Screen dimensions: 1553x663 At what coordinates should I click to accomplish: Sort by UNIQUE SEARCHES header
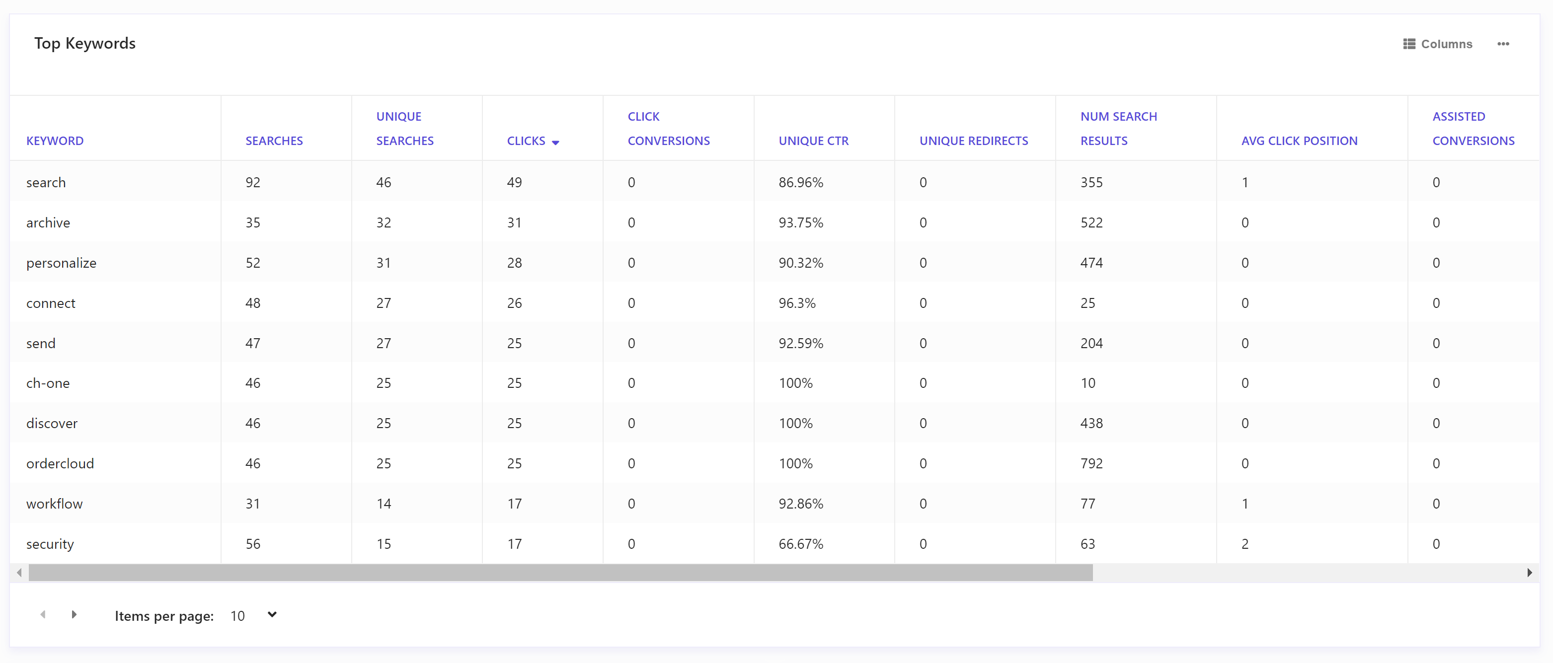[404, 129]
